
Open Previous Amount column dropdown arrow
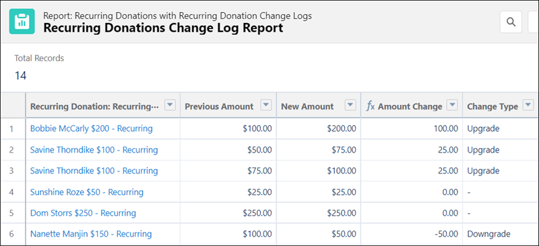click(266, 106)
